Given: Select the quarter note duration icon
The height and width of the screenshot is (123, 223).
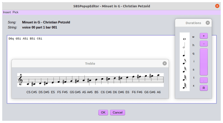Looking at the screenshot, I should tap(184, 53).
